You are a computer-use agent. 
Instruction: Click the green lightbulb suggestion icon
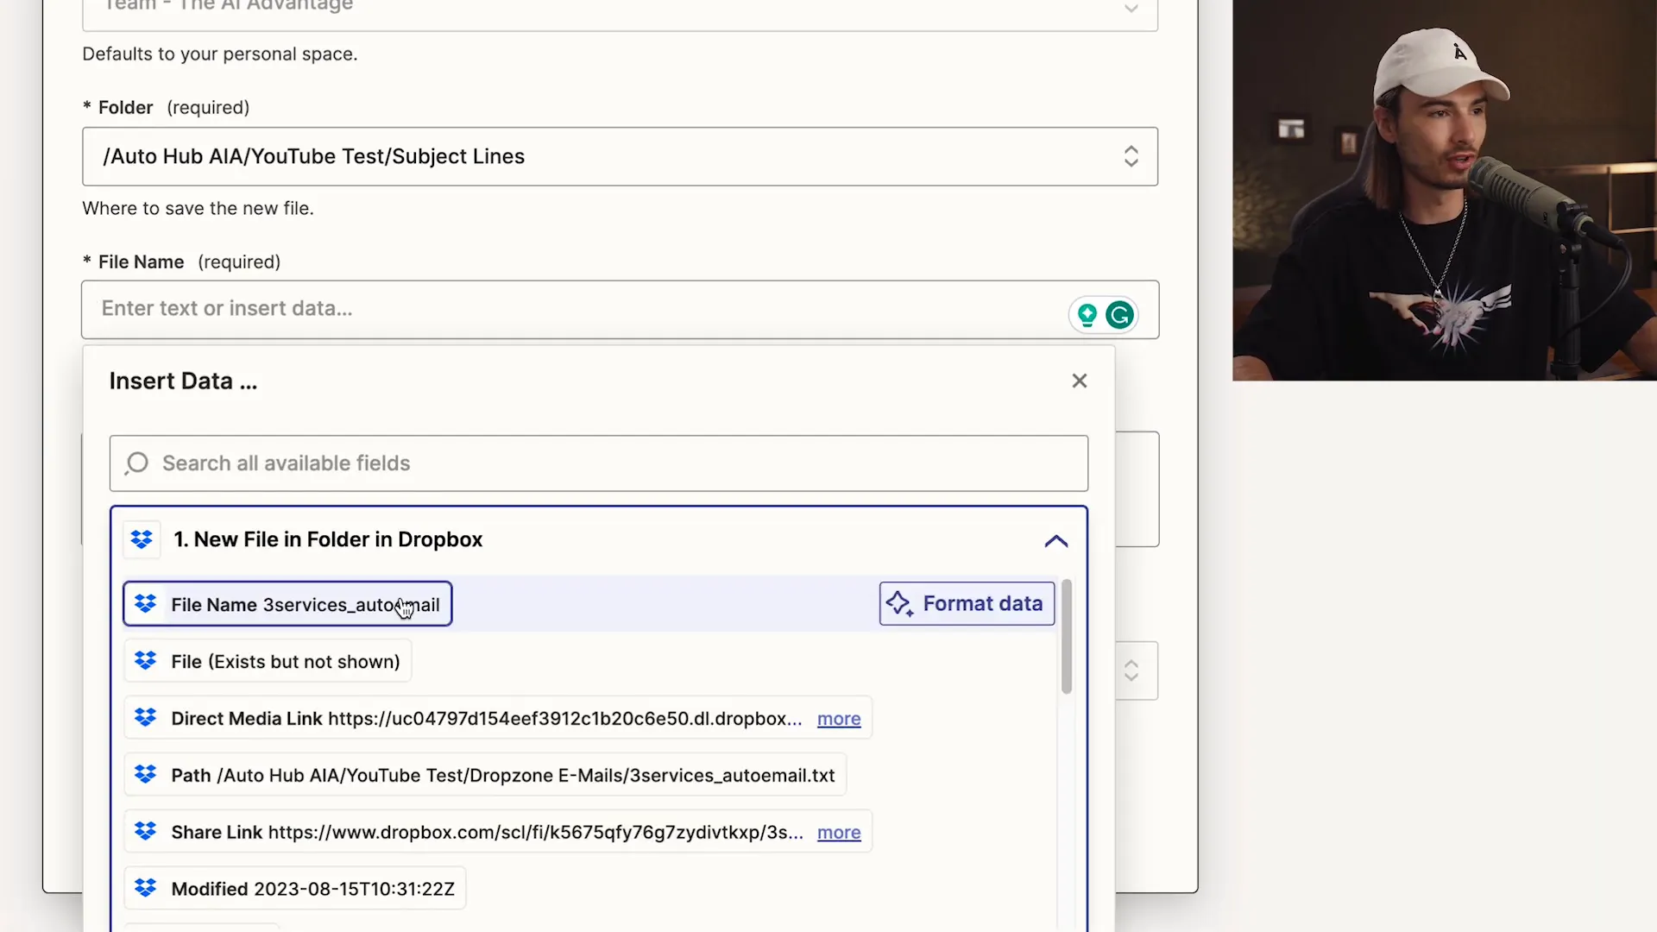1087,315
